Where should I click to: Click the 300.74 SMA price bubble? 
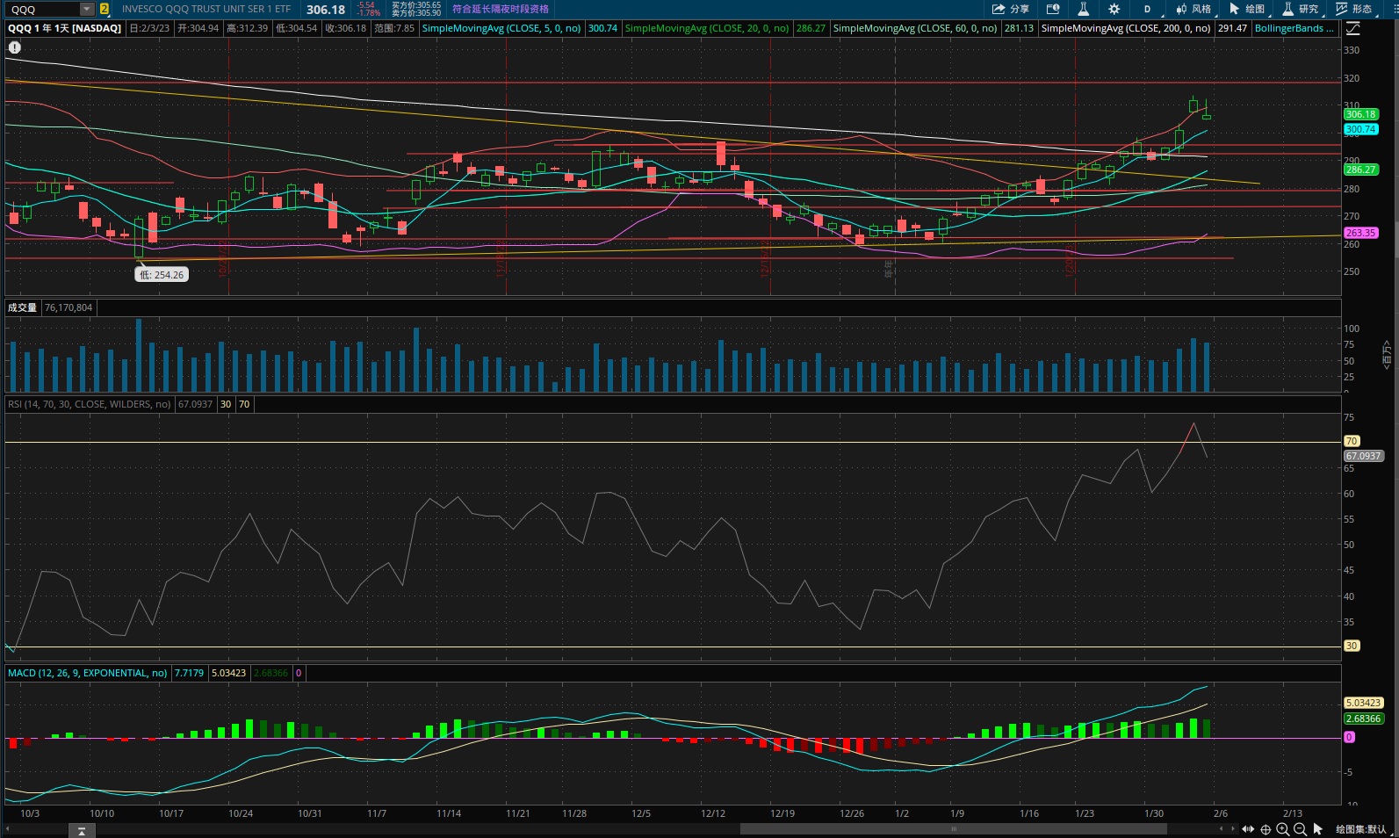pos(1360,129)
